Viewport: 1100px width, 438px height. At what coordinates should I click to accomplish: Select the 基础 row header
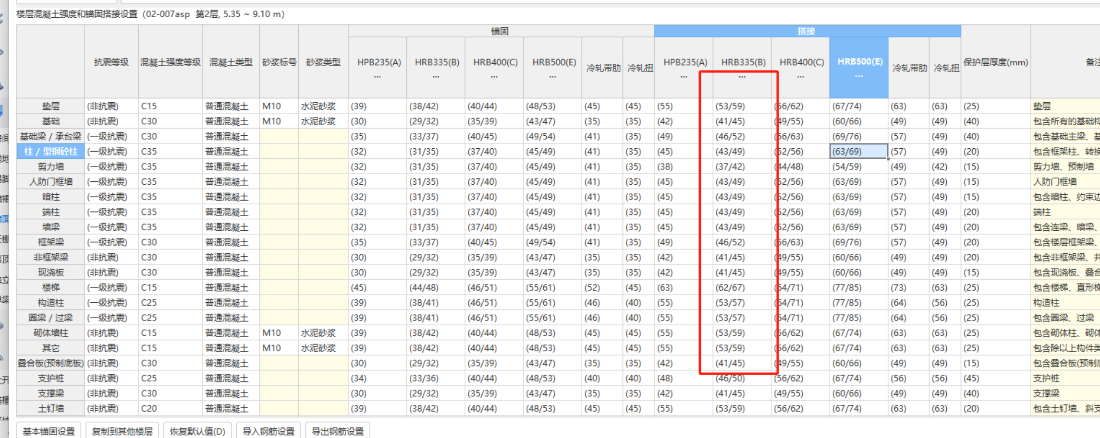coord(51,121)
